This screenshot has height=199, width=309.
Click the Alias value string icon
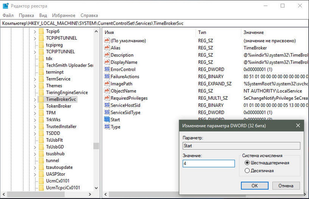pos(107,48)
